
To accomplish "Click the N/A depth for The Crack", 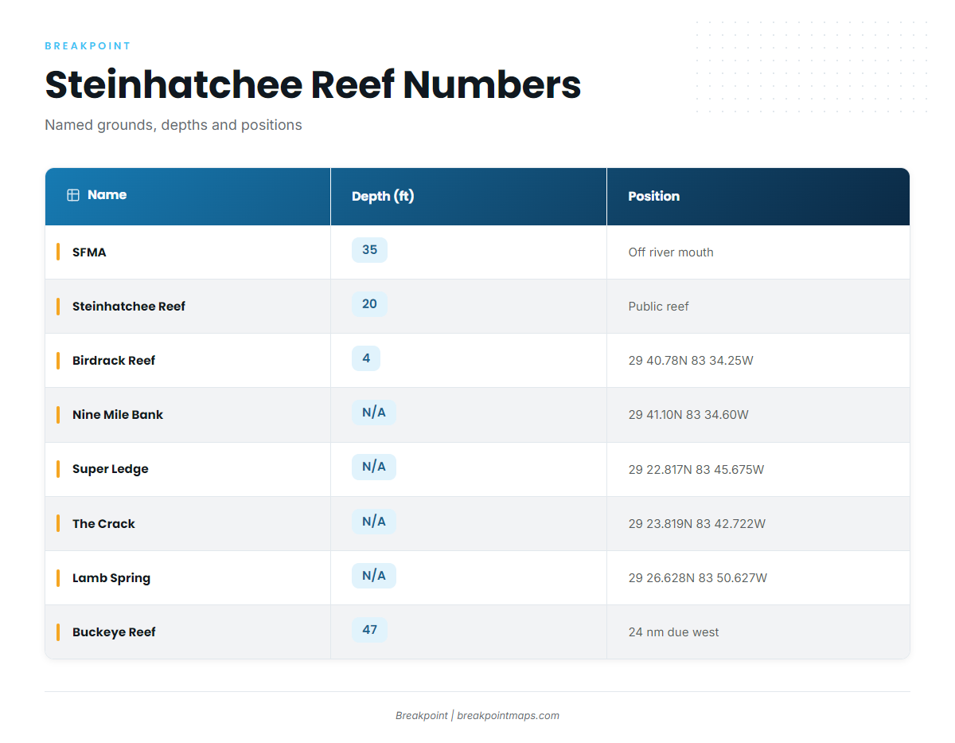I will tap(374, 522).
